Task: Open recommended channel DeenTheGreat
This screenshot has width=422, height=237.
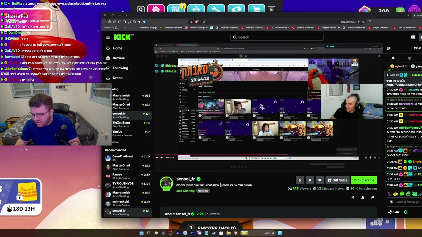Action: (128, 158)
